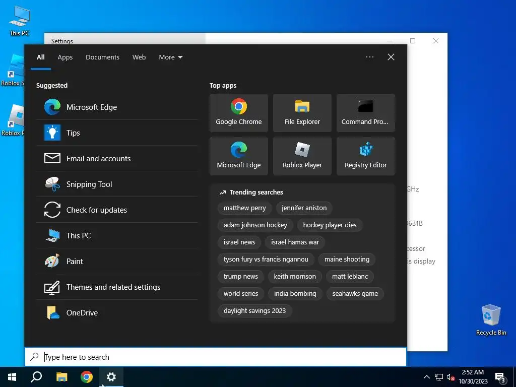This screenshot has height=387, width=516.
Task: Launch Paint from suggestions
Action: coord(117,261)
